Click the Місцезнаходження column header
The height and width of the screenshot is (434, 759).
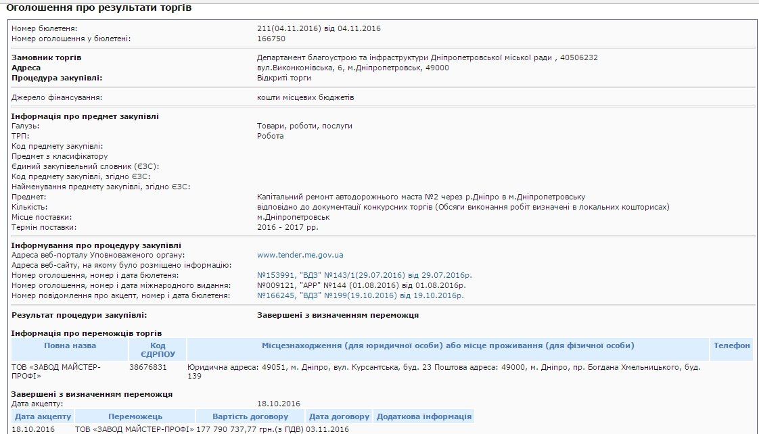(446, 346)
